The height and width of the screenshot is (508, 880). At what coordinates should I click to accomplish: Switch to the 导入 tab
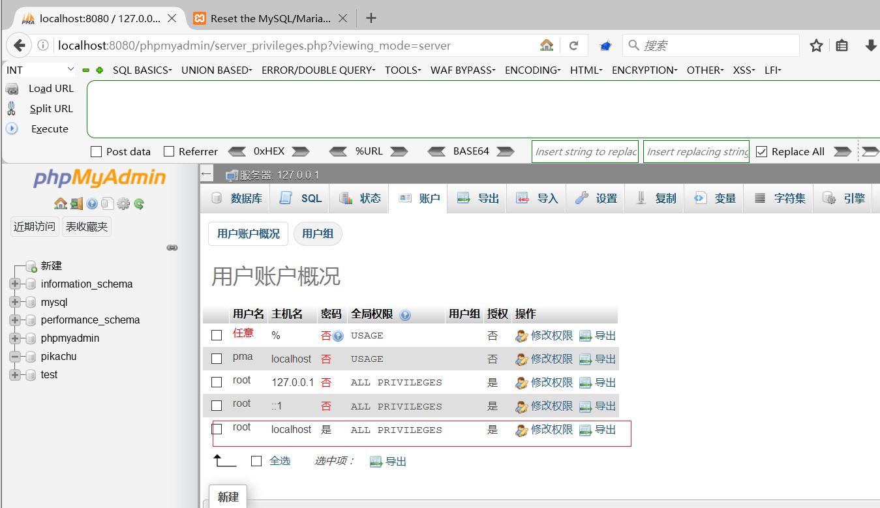point(536,198)
